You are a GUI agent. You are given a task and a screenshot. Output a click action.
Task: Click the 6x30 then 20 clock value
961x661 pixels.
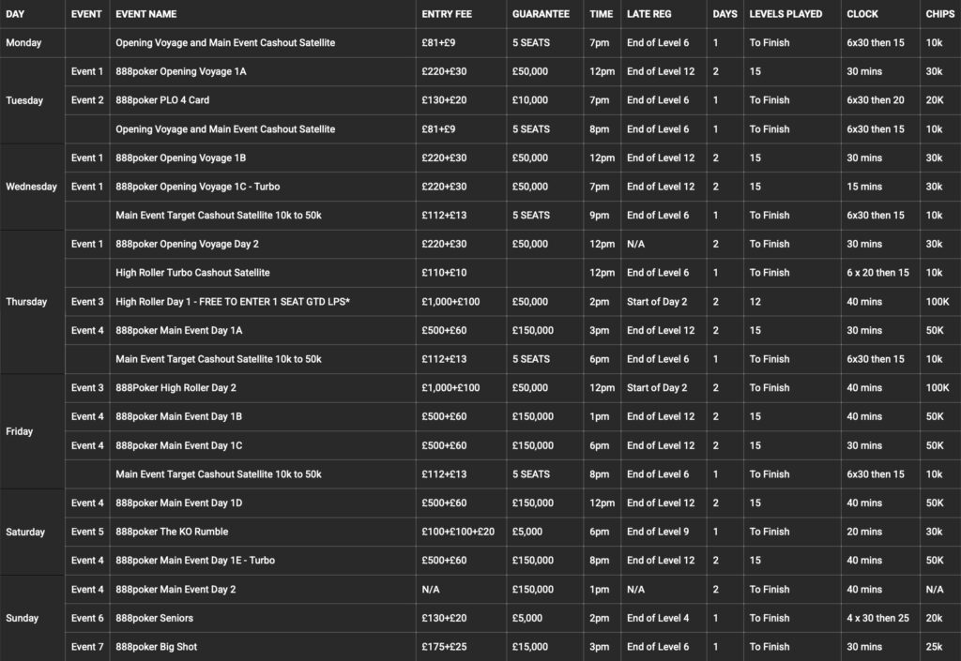click(x=876, y=100)
